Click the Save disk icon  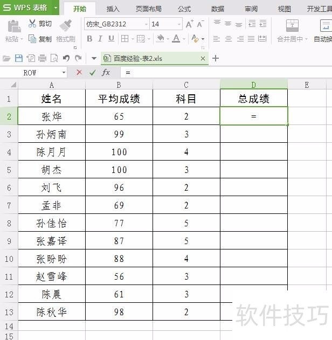[x=19, y=58]
